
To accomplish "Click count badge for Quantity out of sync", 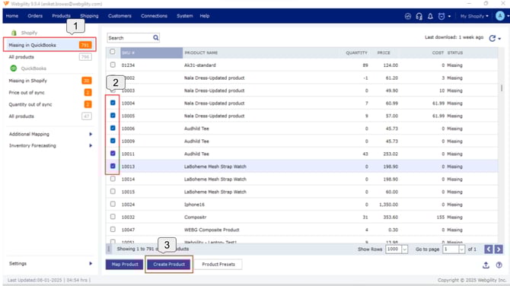I will coord(88,104).
